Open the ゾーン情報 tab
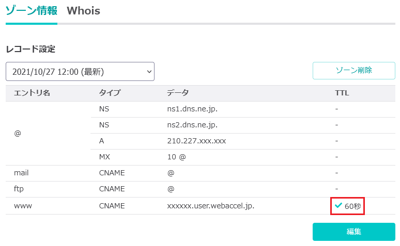This screenshot has height=246, width=400. 32,11
